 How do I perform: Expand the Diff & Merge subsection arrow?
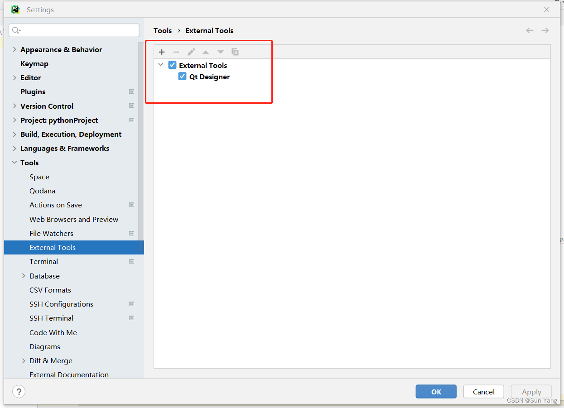(24, 361)
